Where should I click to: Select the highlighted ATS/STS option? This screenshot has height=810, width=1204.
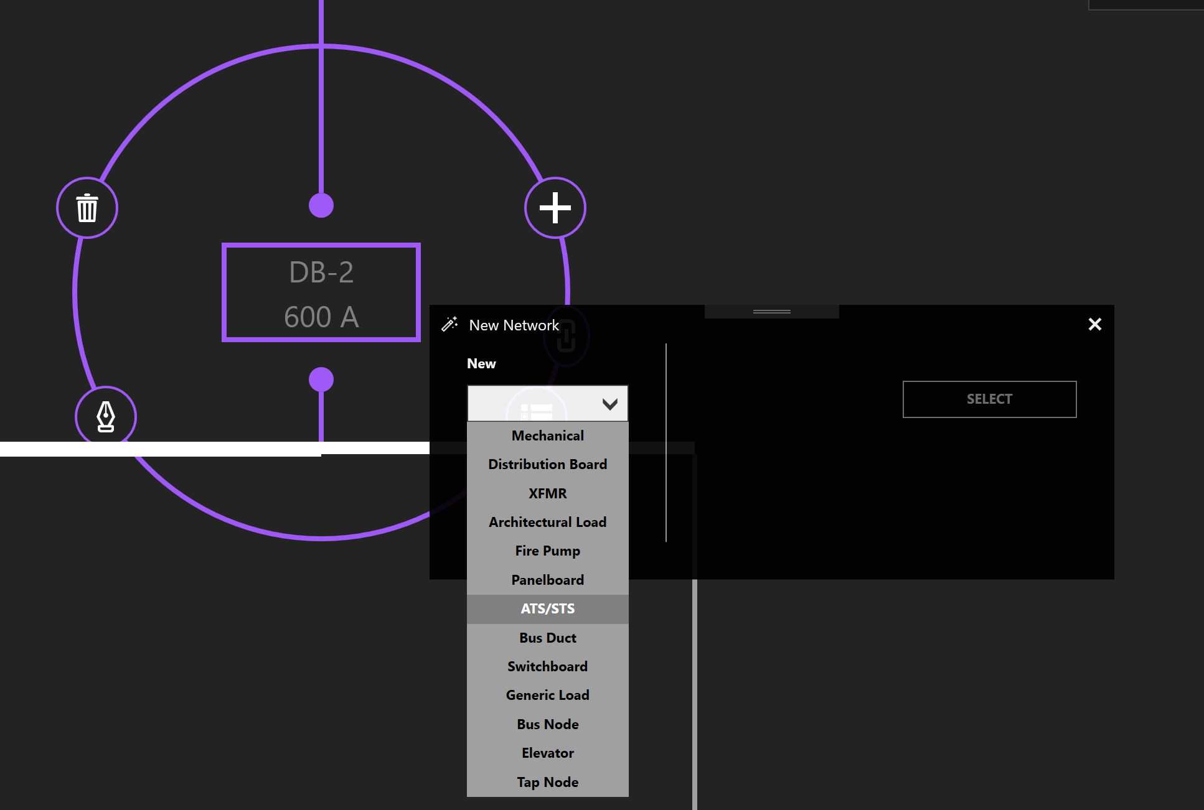(x=547, y=608)
